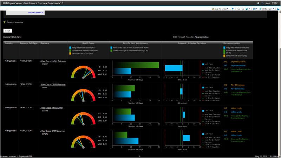Open the About link
Image resolution: width=281 pixels, height=158 pixels.
click(268, 3)
